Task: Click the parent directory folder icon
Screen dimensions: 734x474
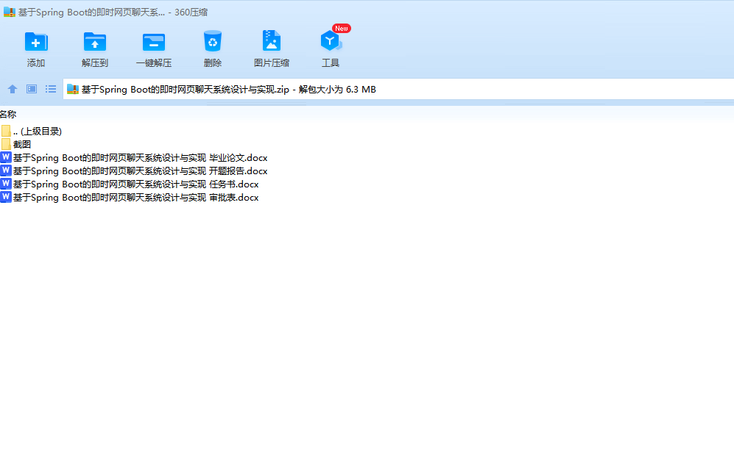Action: [6, 131]
